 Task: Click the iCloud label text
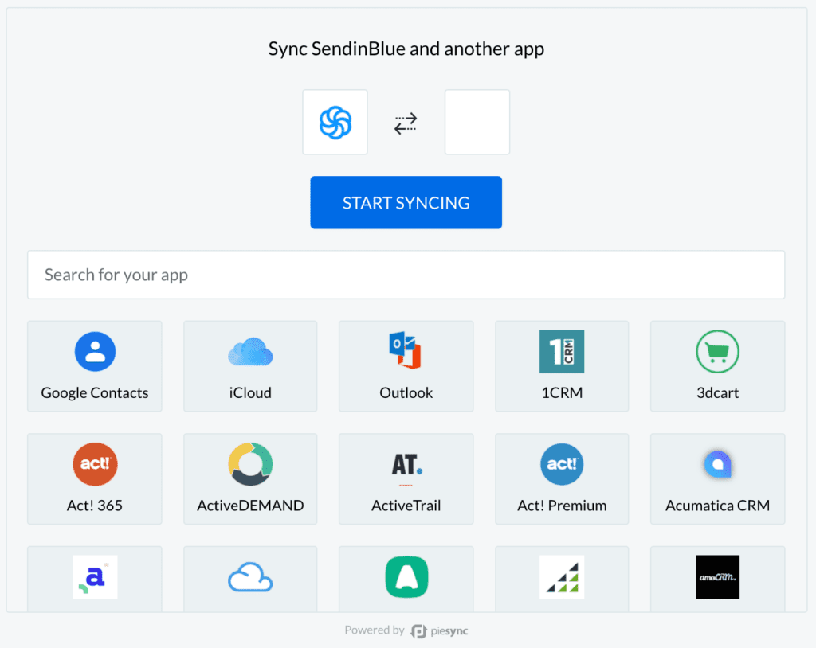[x=250, y=392]
